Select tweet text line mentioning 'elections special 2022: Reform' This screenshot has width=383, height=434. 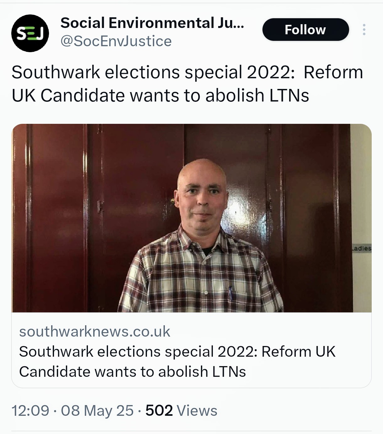(x=187, y=72)
